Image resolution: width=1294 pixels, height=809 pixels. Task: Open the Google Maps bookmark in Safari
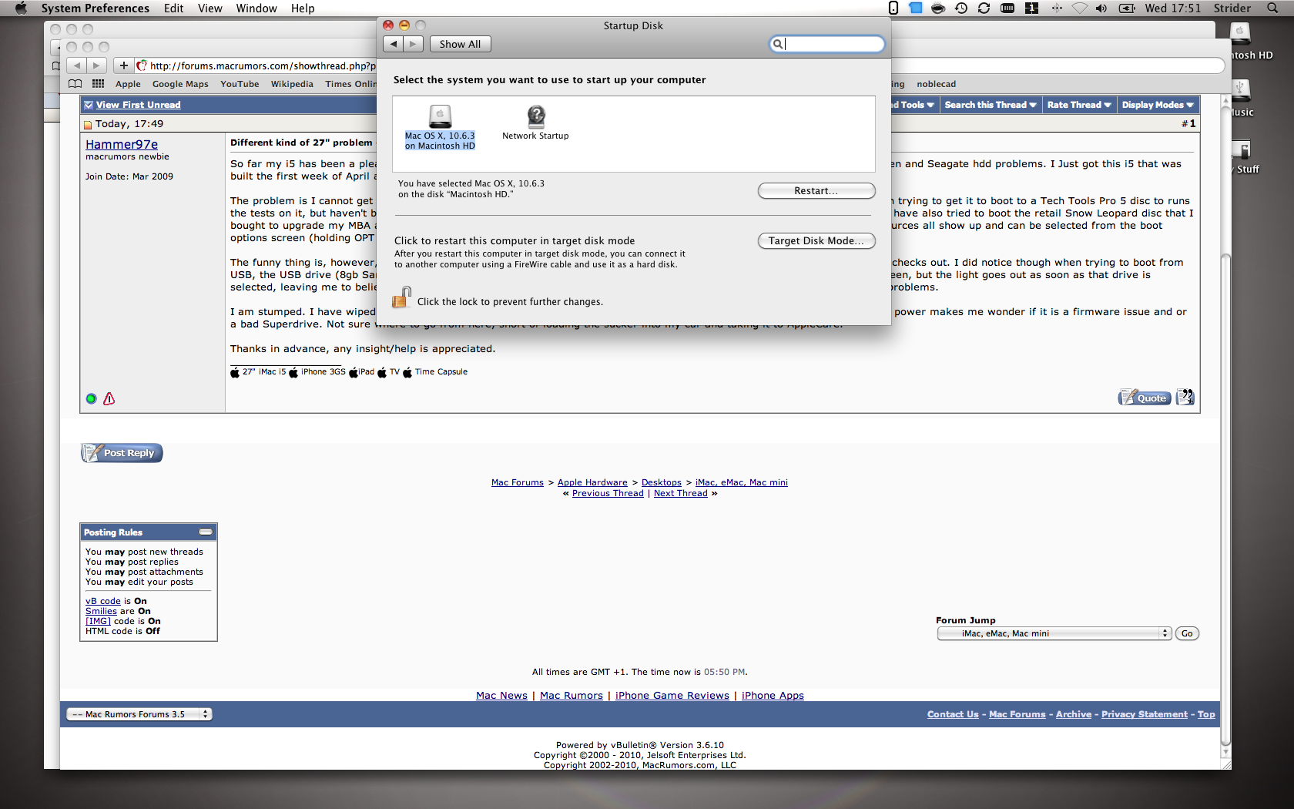[x=180, y=84]
